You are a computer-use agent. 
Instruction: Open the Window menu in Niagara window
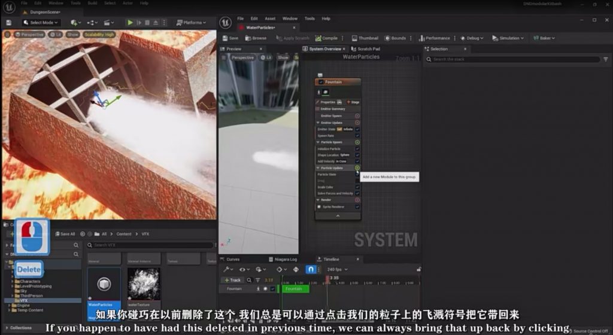(290, 19)
